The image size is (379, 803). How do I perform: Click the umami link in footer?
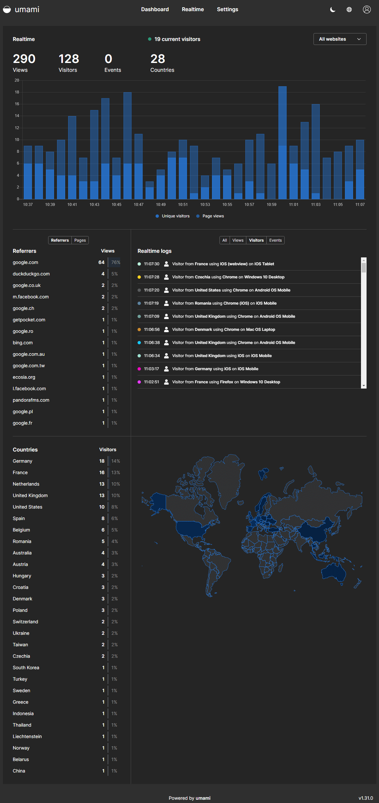coord(203,798)
